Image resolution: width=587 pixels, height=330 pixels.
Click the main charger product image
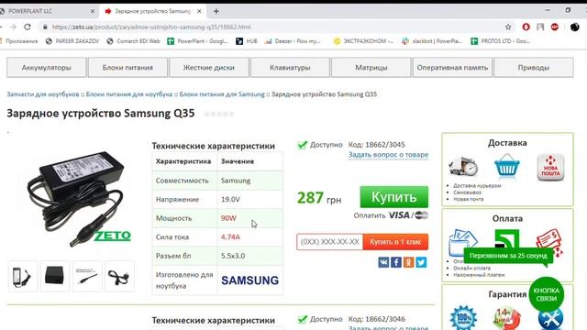point(79,198)
